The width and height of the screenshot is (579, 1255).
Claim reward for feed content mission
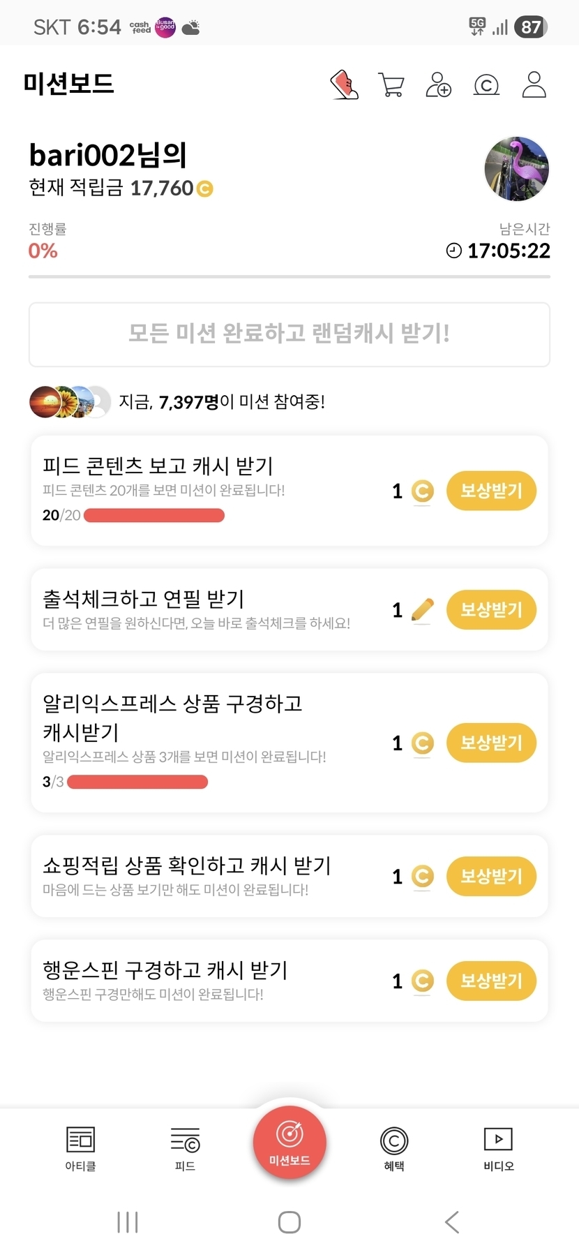491,491
